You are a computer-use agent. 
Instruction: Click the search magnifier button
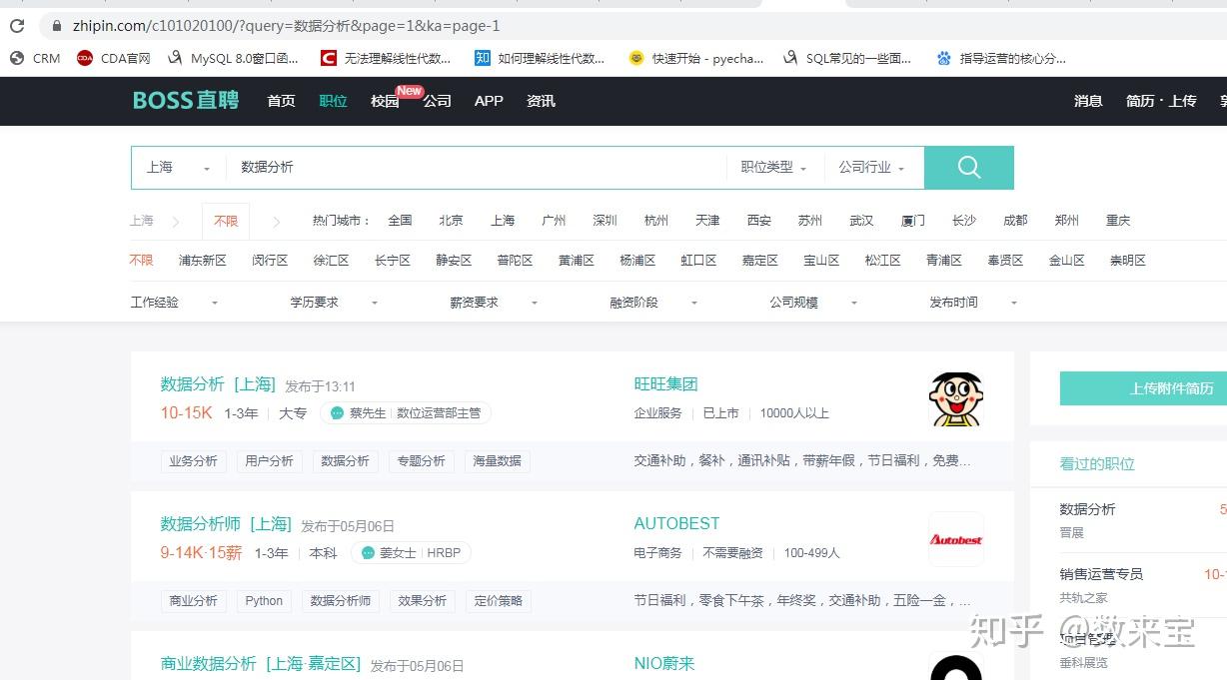(967, 167)
